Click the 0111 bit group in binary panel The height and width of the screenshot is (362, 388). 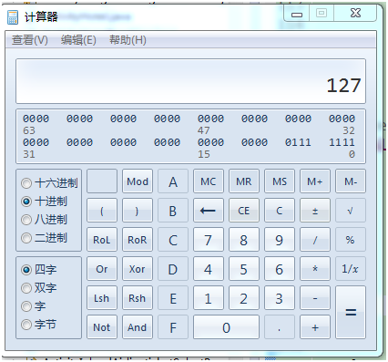pyautogui.click(x=298, y=142)
